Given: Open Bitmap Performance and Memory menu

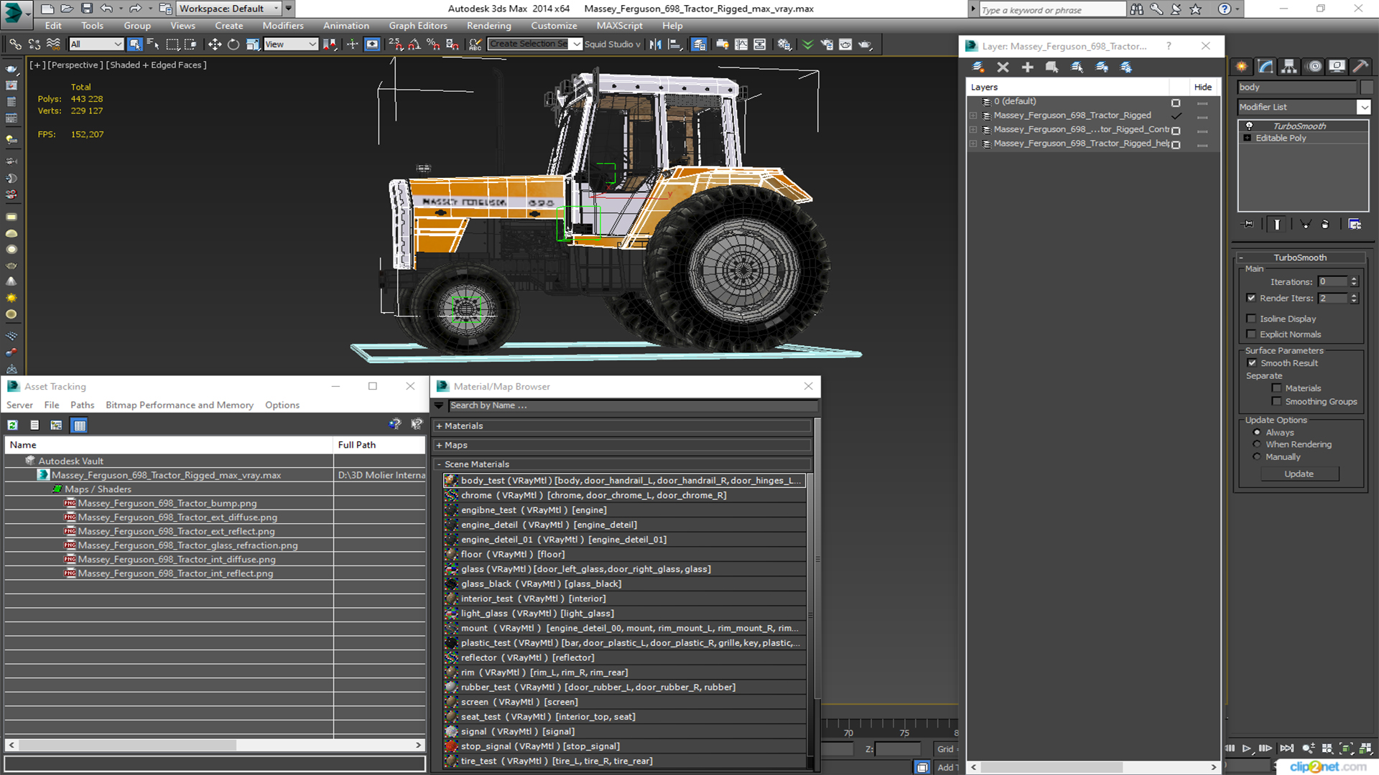Looking at the screenshot, I should click(180, 405).
